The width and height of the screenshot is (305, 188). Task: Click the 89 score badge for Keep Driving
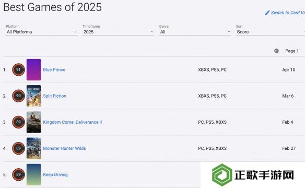pos(18,174)
